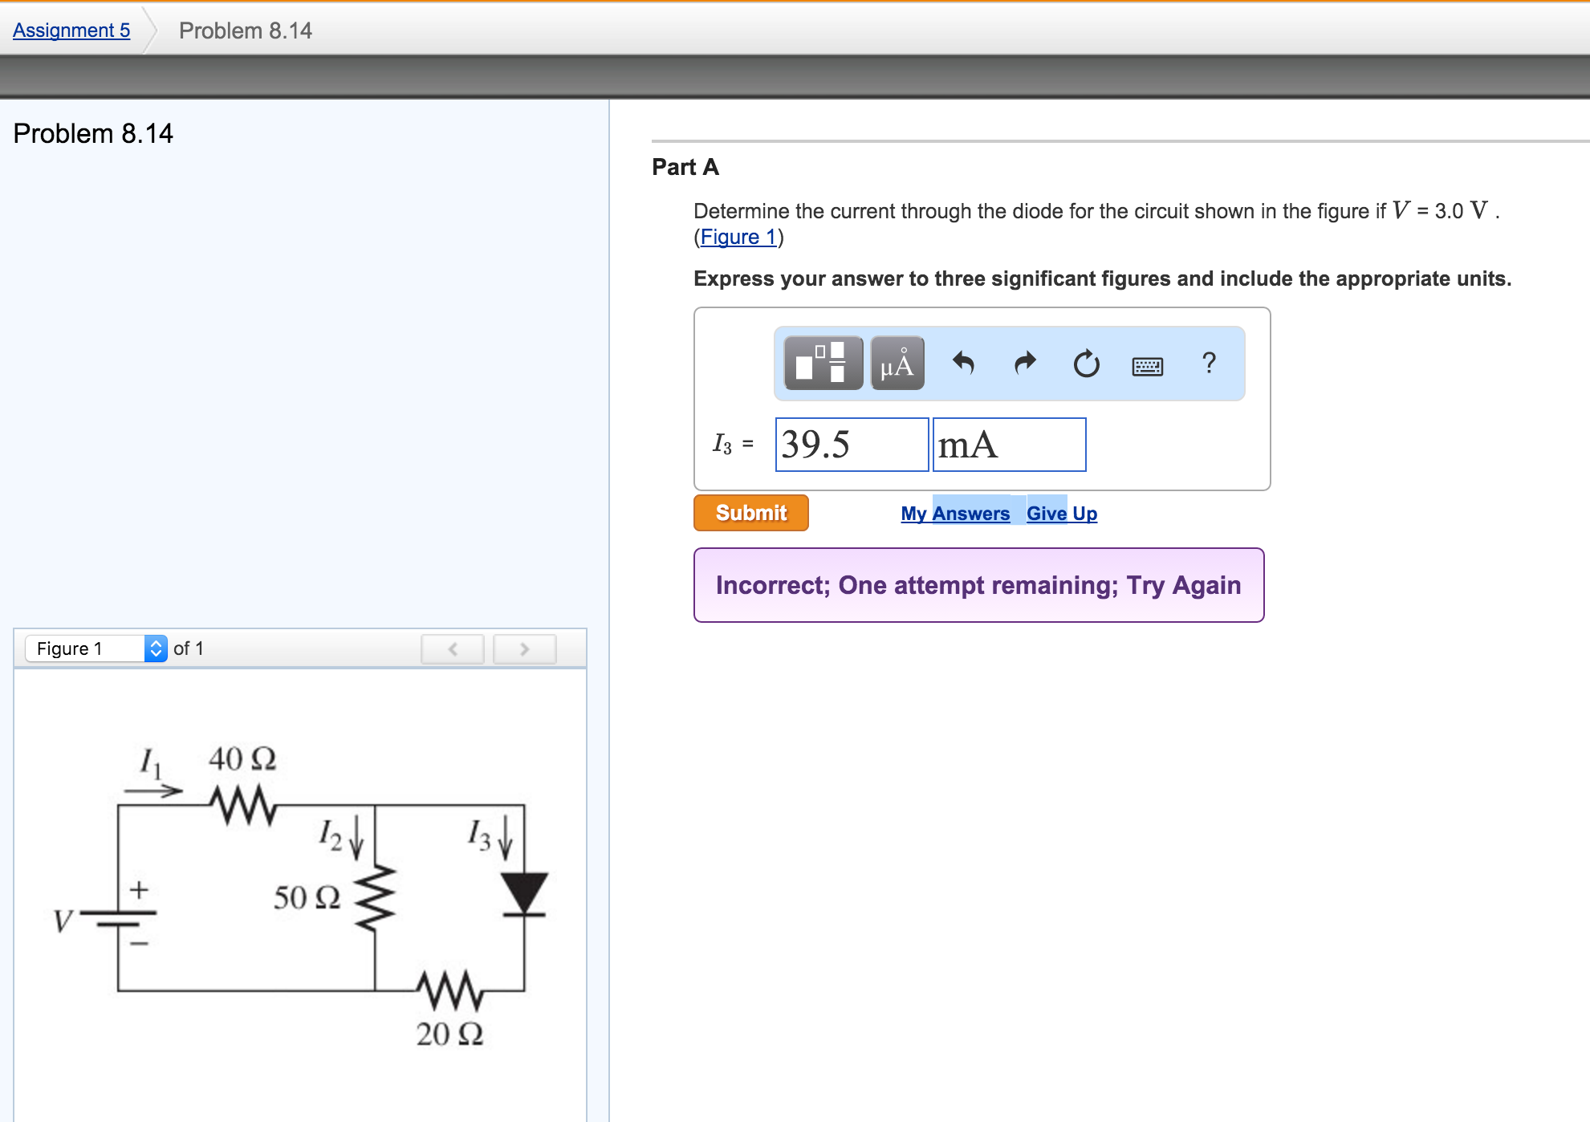Open the My Answers link
Screen dimensions: 1590x1122
[955, 513]
